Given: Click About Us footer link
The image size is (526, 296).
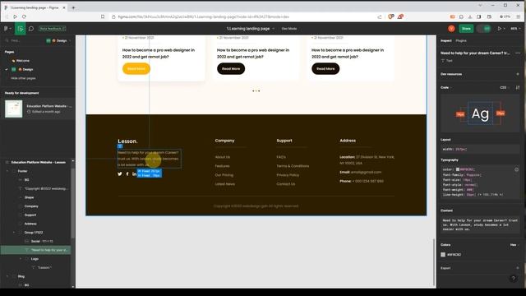Looking at the screenshot, I should pyautogui.click(x=223, y=157).
